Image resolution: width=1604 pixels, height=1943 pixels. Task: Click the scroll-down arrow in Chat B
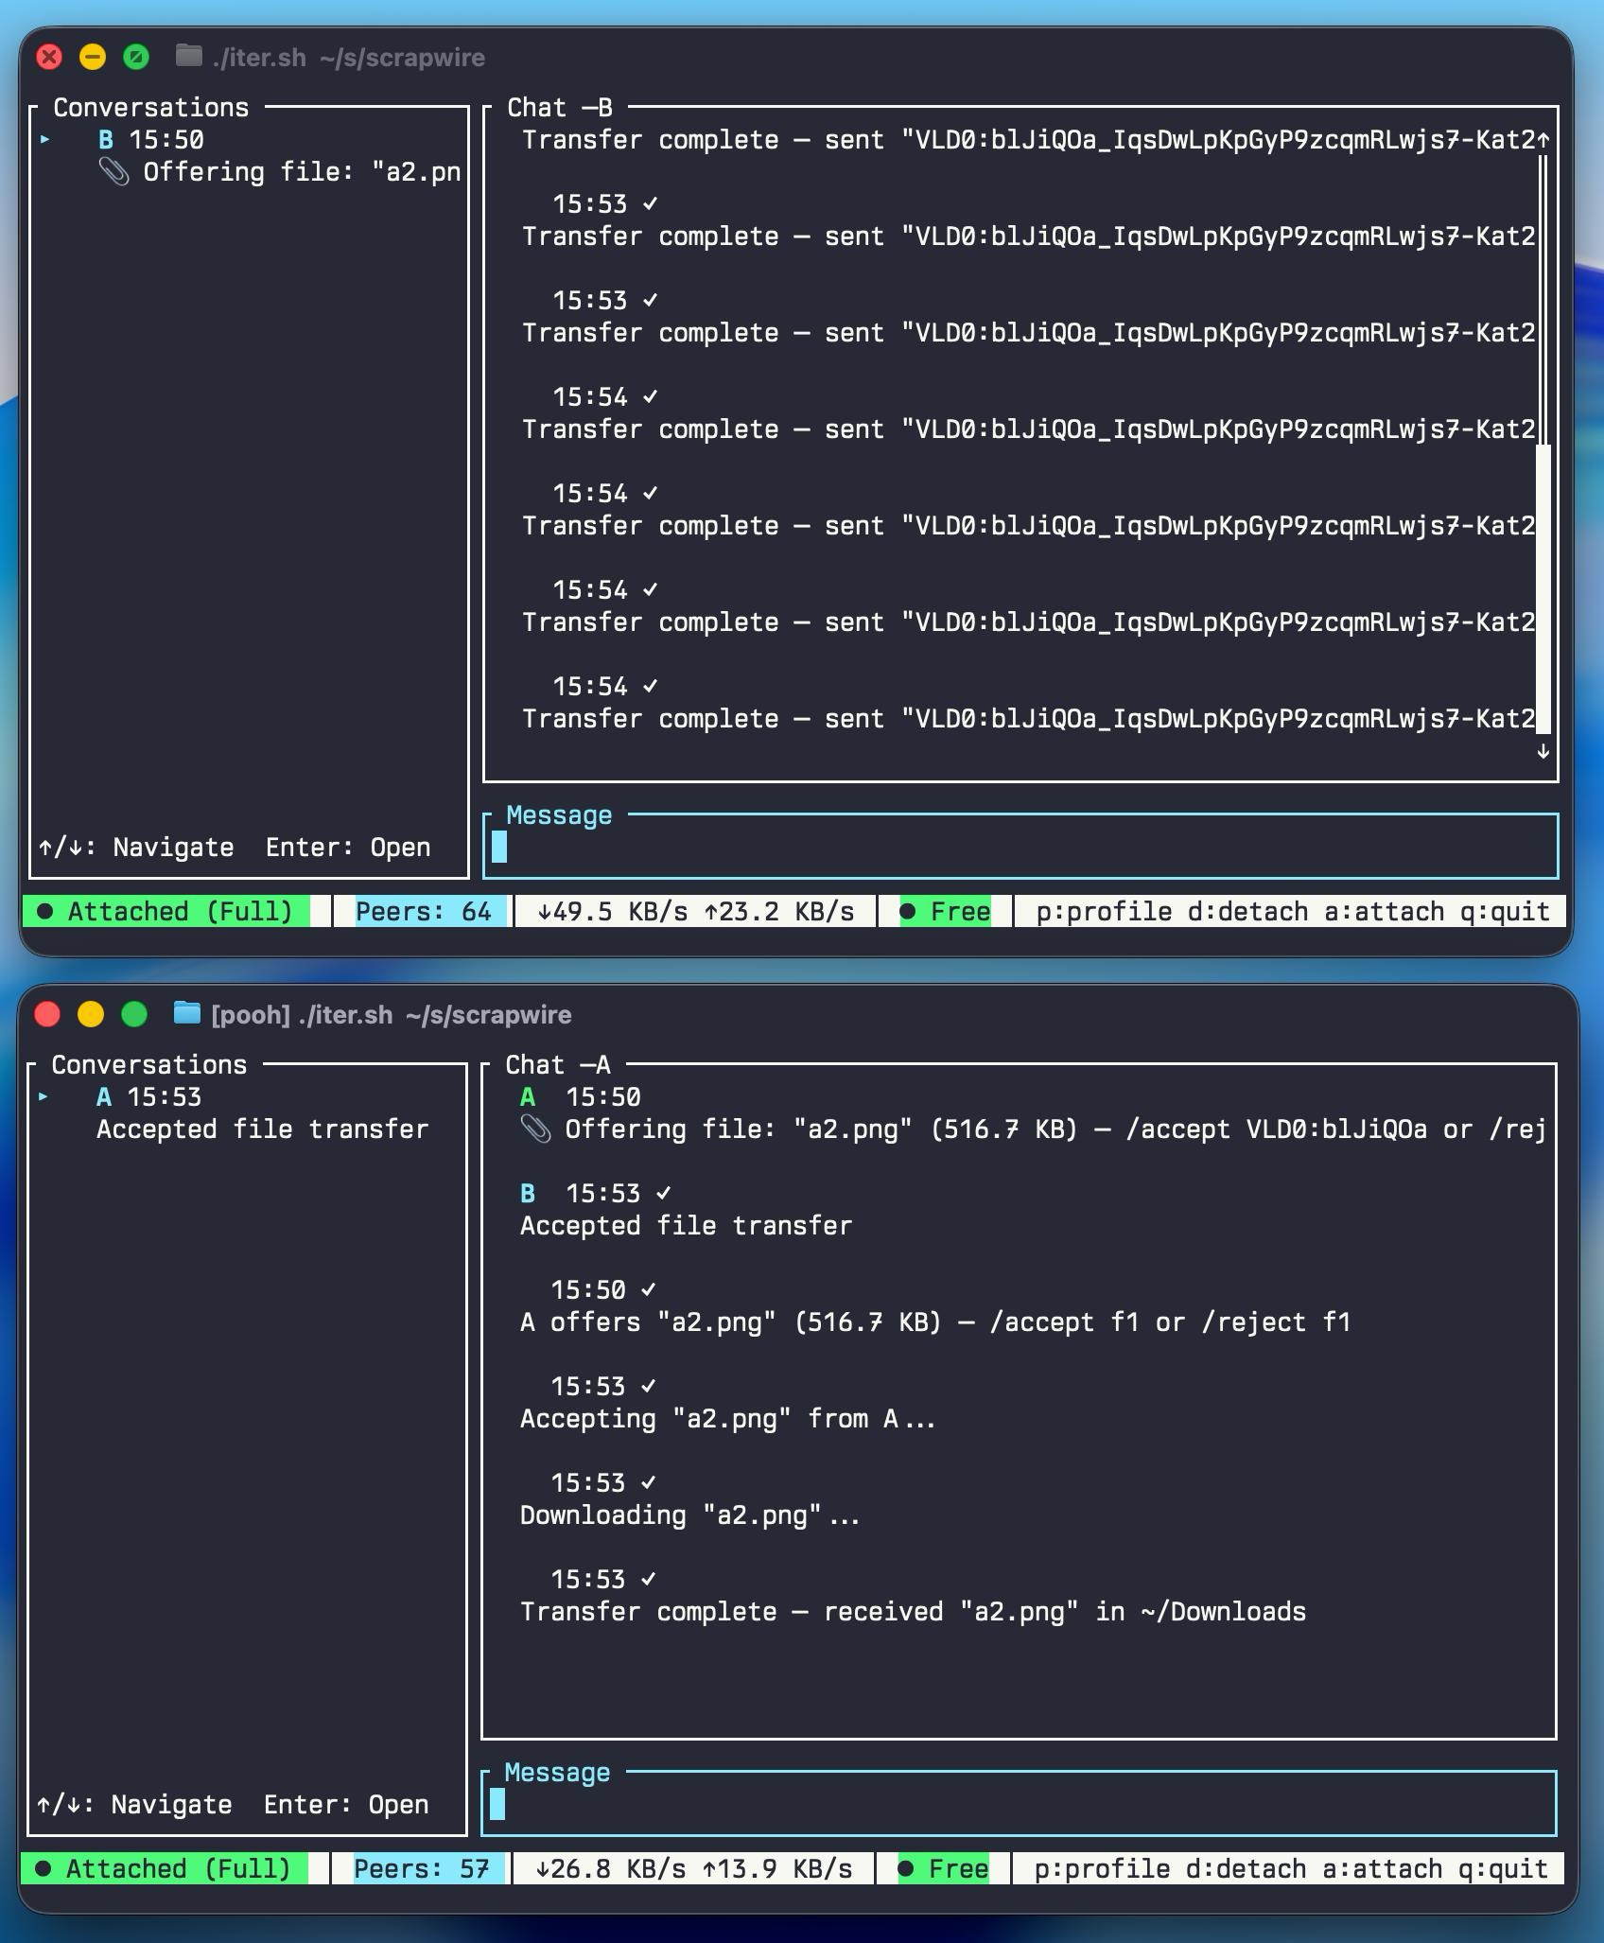click(1543, 751)
